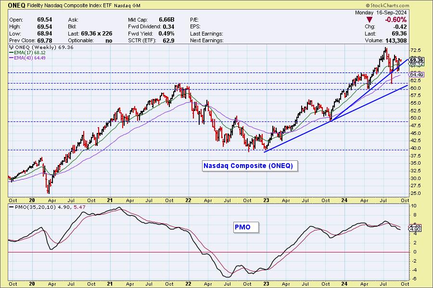This screenshot has width=433, height=288.
Task: Click the Prev Close value 69.78
Action: point(45,40)
